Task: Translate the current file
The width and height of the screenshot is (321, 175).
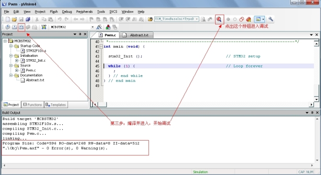Action: pos(8,27)
